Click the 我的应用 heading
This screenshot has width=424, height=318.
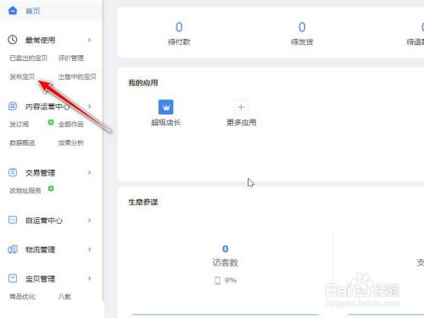(143, 83)
